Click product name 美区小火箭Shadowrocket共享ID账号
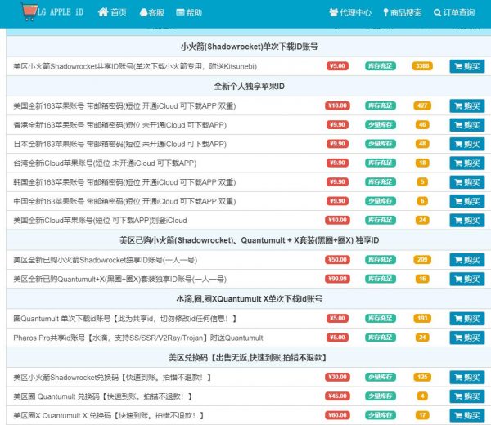The image size is (491, 425). click(x=135, y=66)
